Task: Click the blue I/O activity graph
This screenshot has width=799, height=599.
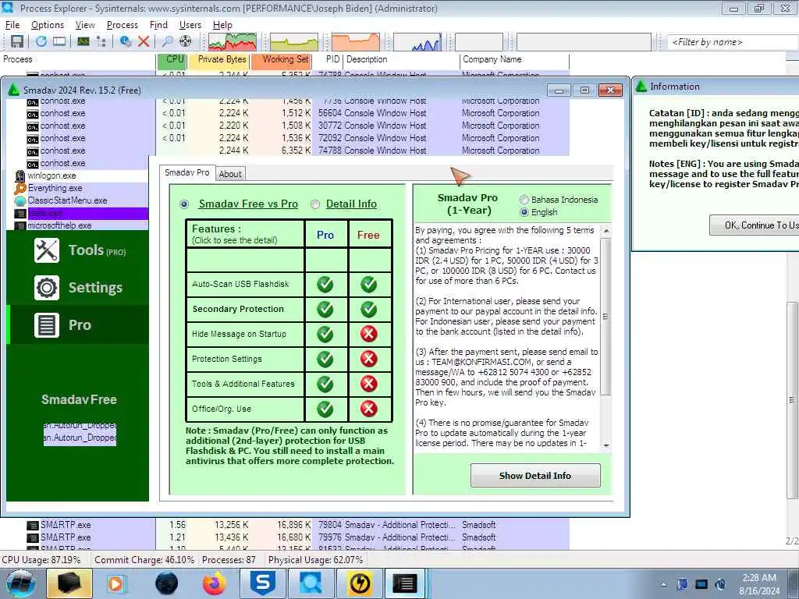Action: [x=417, y=42]
